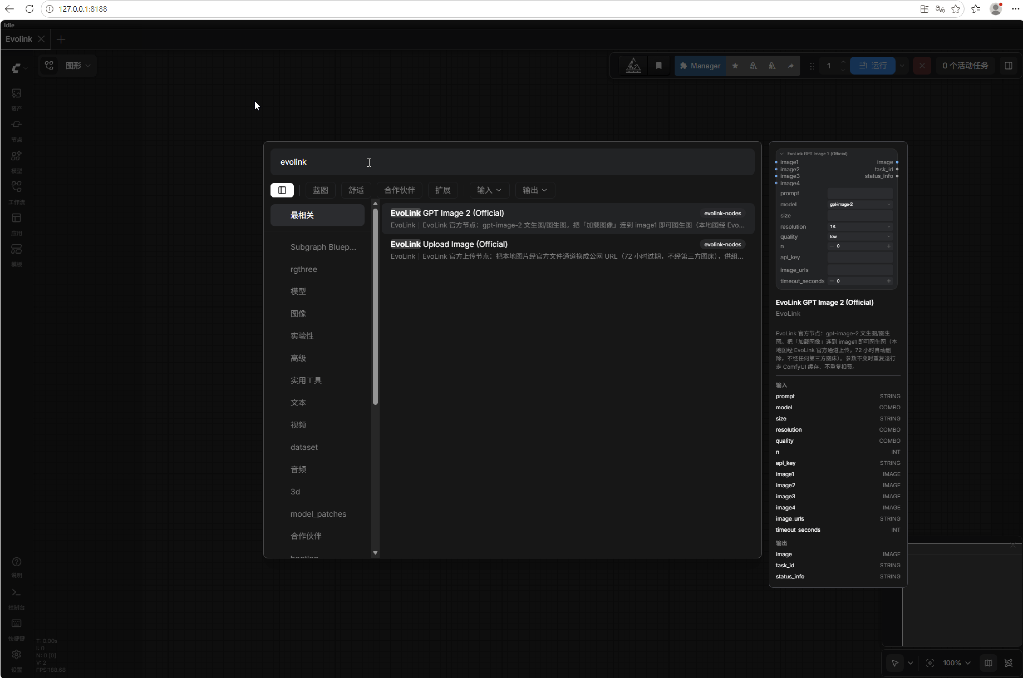Image resolution: width=1023 pixels, height=678 pixels.
Task: Toggle the 蓝图 filter chip
Action: click(321, 190)
